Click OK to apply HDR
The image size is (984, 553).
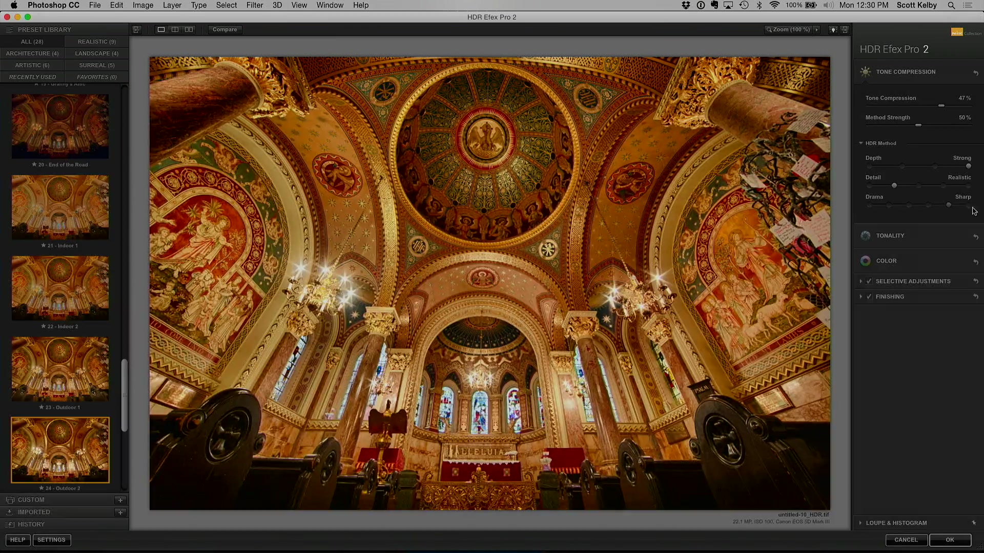950,540
